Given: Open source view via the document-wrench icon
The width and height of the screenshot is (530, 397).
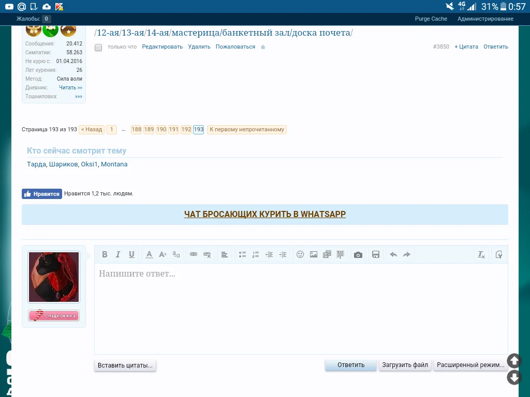Looking at the screenshot, I should [x=498, y=254].
